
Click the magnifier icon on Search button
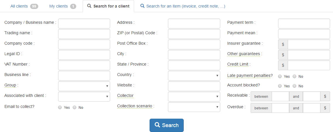[x=157, y=125]
